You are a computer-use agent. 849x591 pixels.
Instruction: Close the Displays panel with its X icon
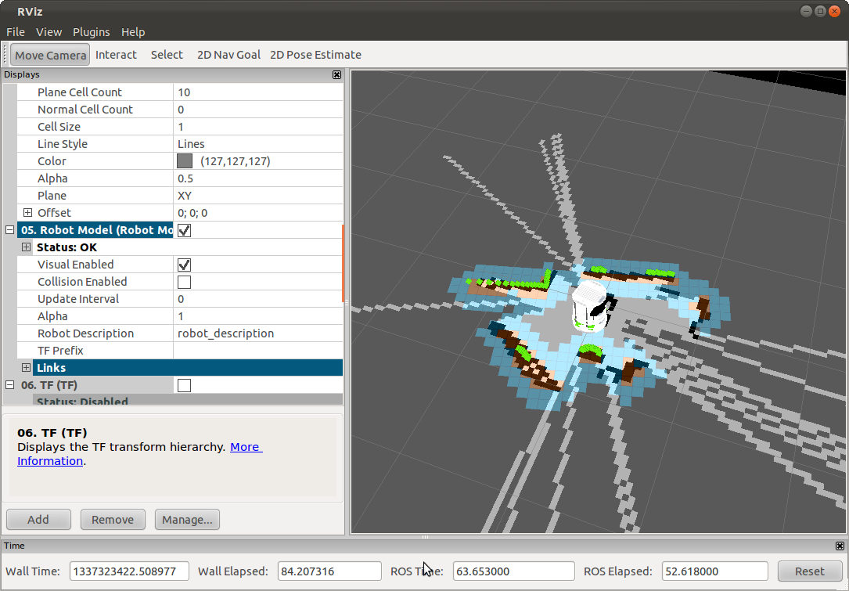coord(336,74)
